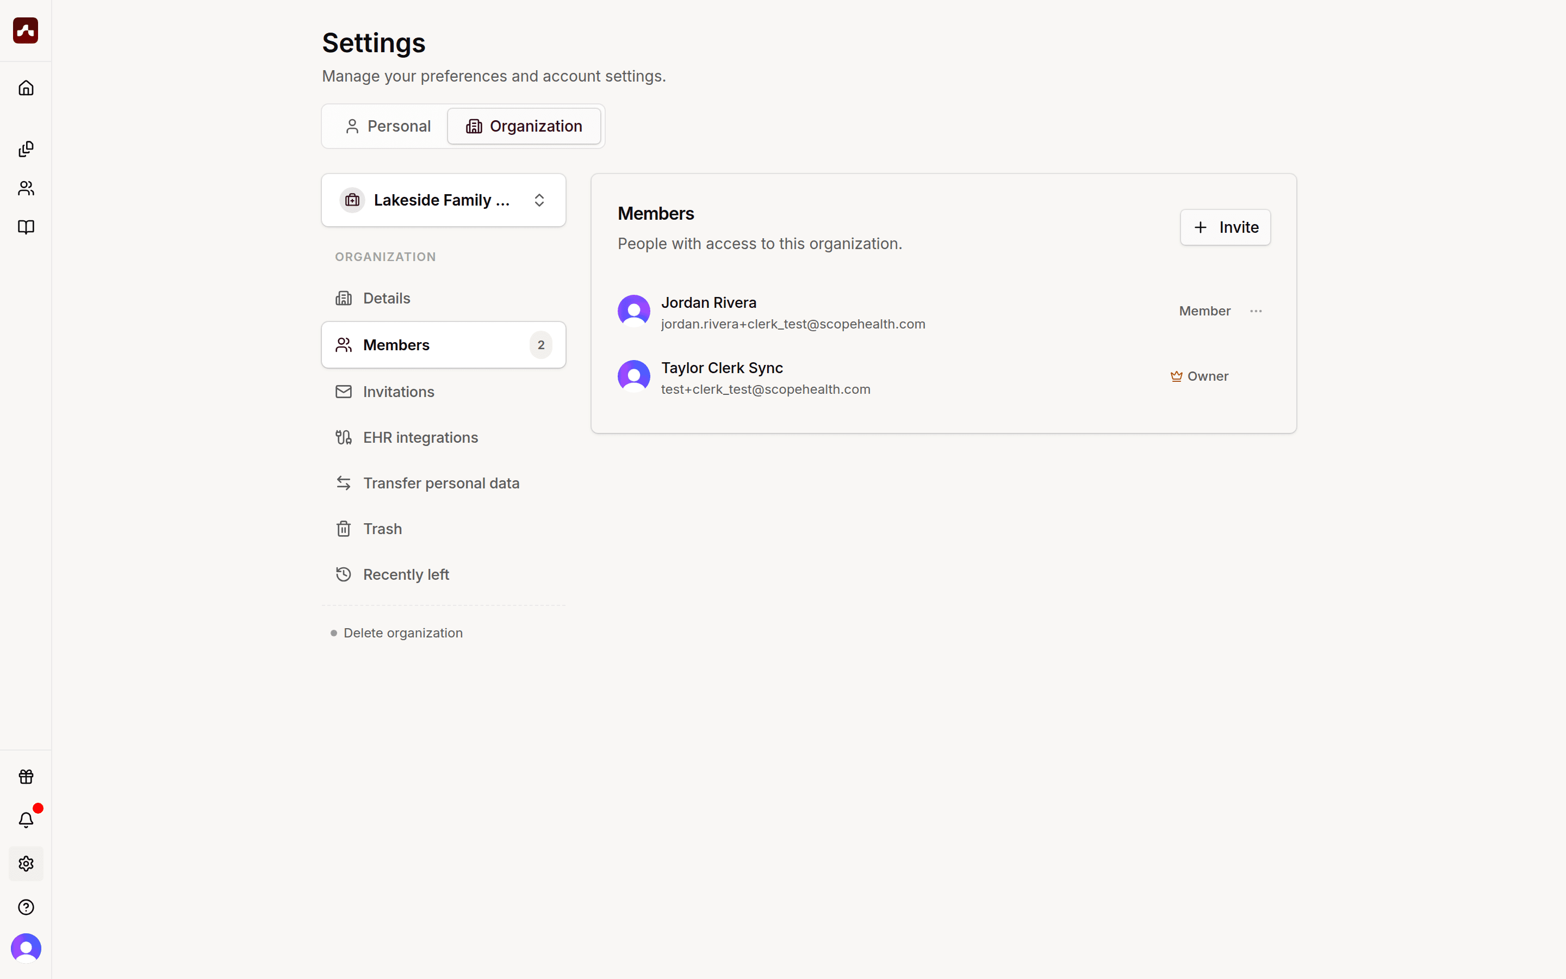Open Transfer personal data section
Image resolution: width=1566 pixels, height=979 pixels.
click(444, 483)
